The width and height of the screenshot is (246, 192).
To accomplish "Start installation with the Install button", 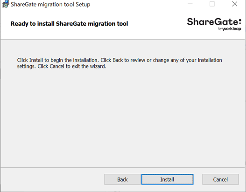I will 167,179.
